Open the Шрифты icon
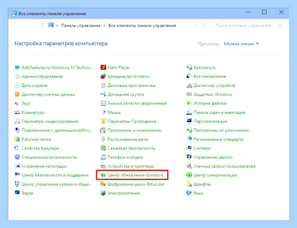 click(189, 184)
